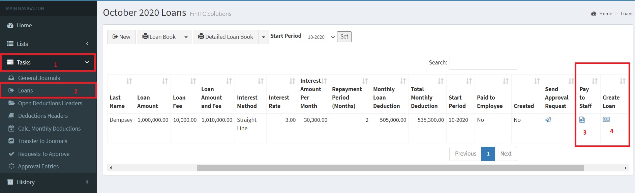Open the Start Period select box
Image resolution: width=635 pixels, height=193 pixels.
[x=319, y=37]
